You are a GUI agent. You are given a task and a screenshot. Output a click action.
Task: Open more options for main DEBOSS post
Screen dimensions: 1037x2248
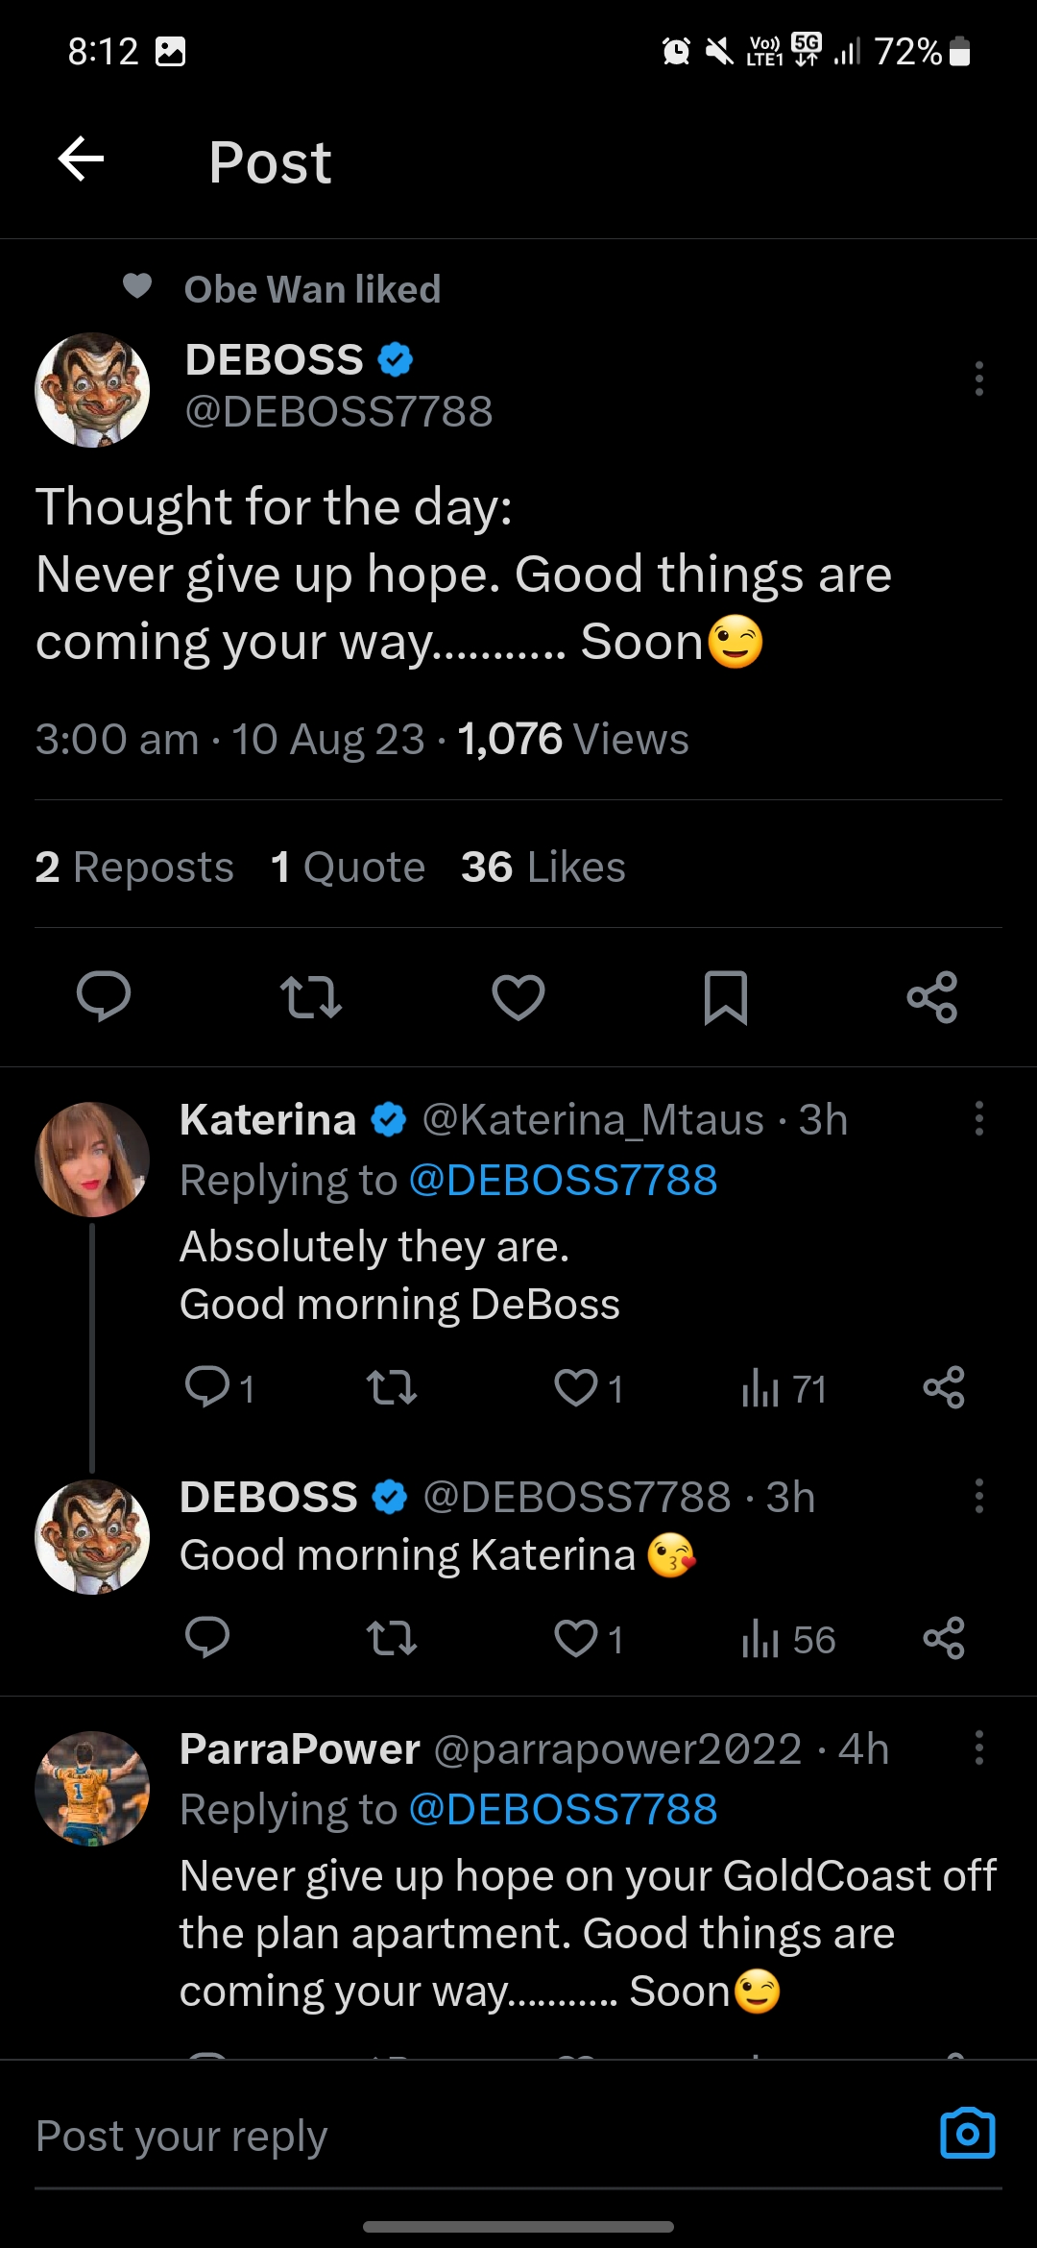(x=978, y=379)
